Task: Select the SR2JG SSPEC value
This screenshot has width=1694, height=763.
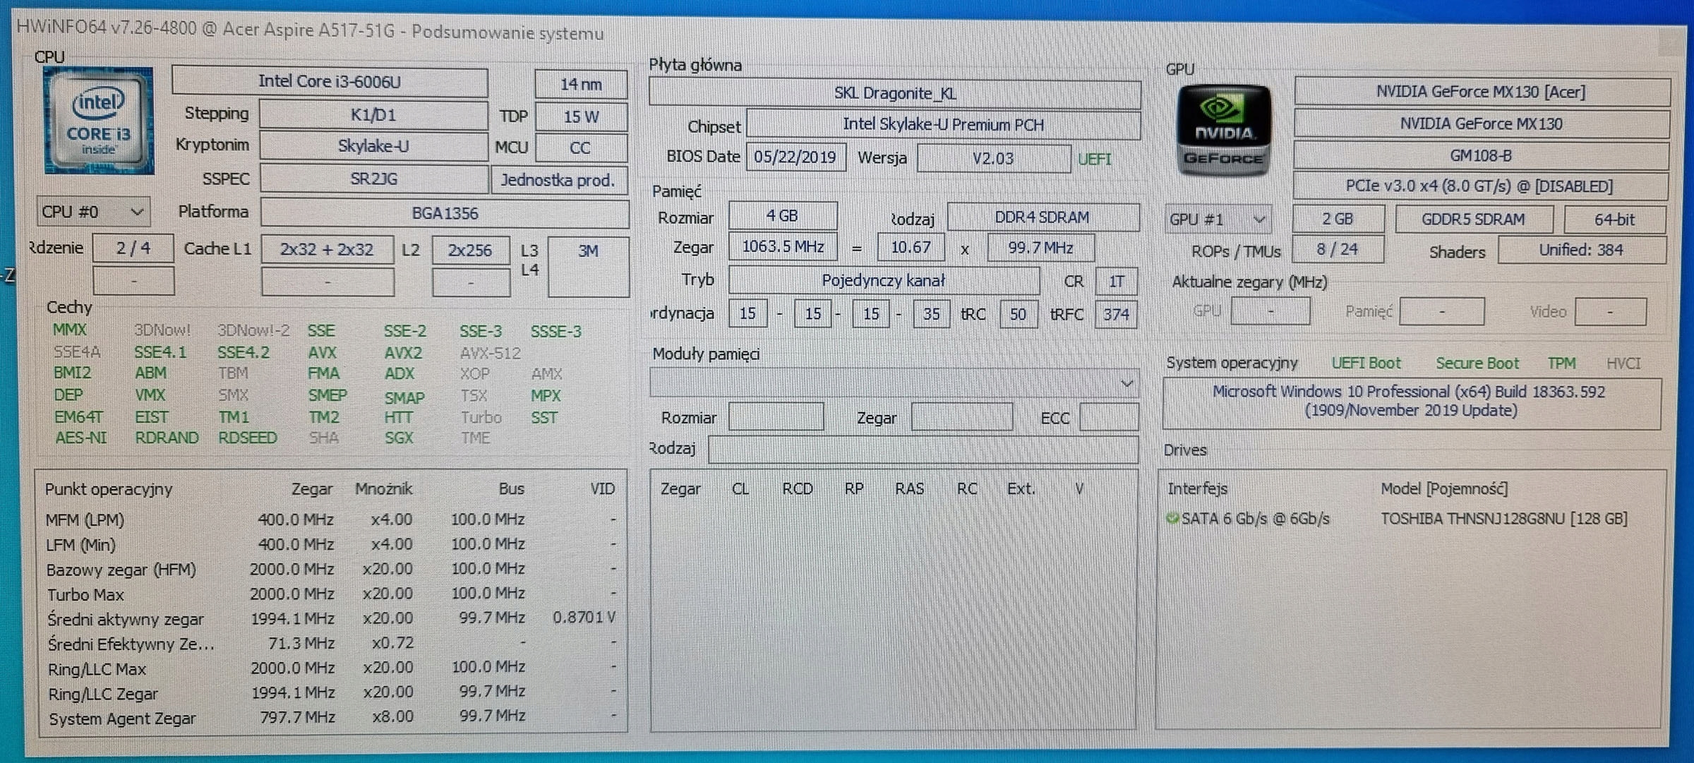Action: point(374,179)
